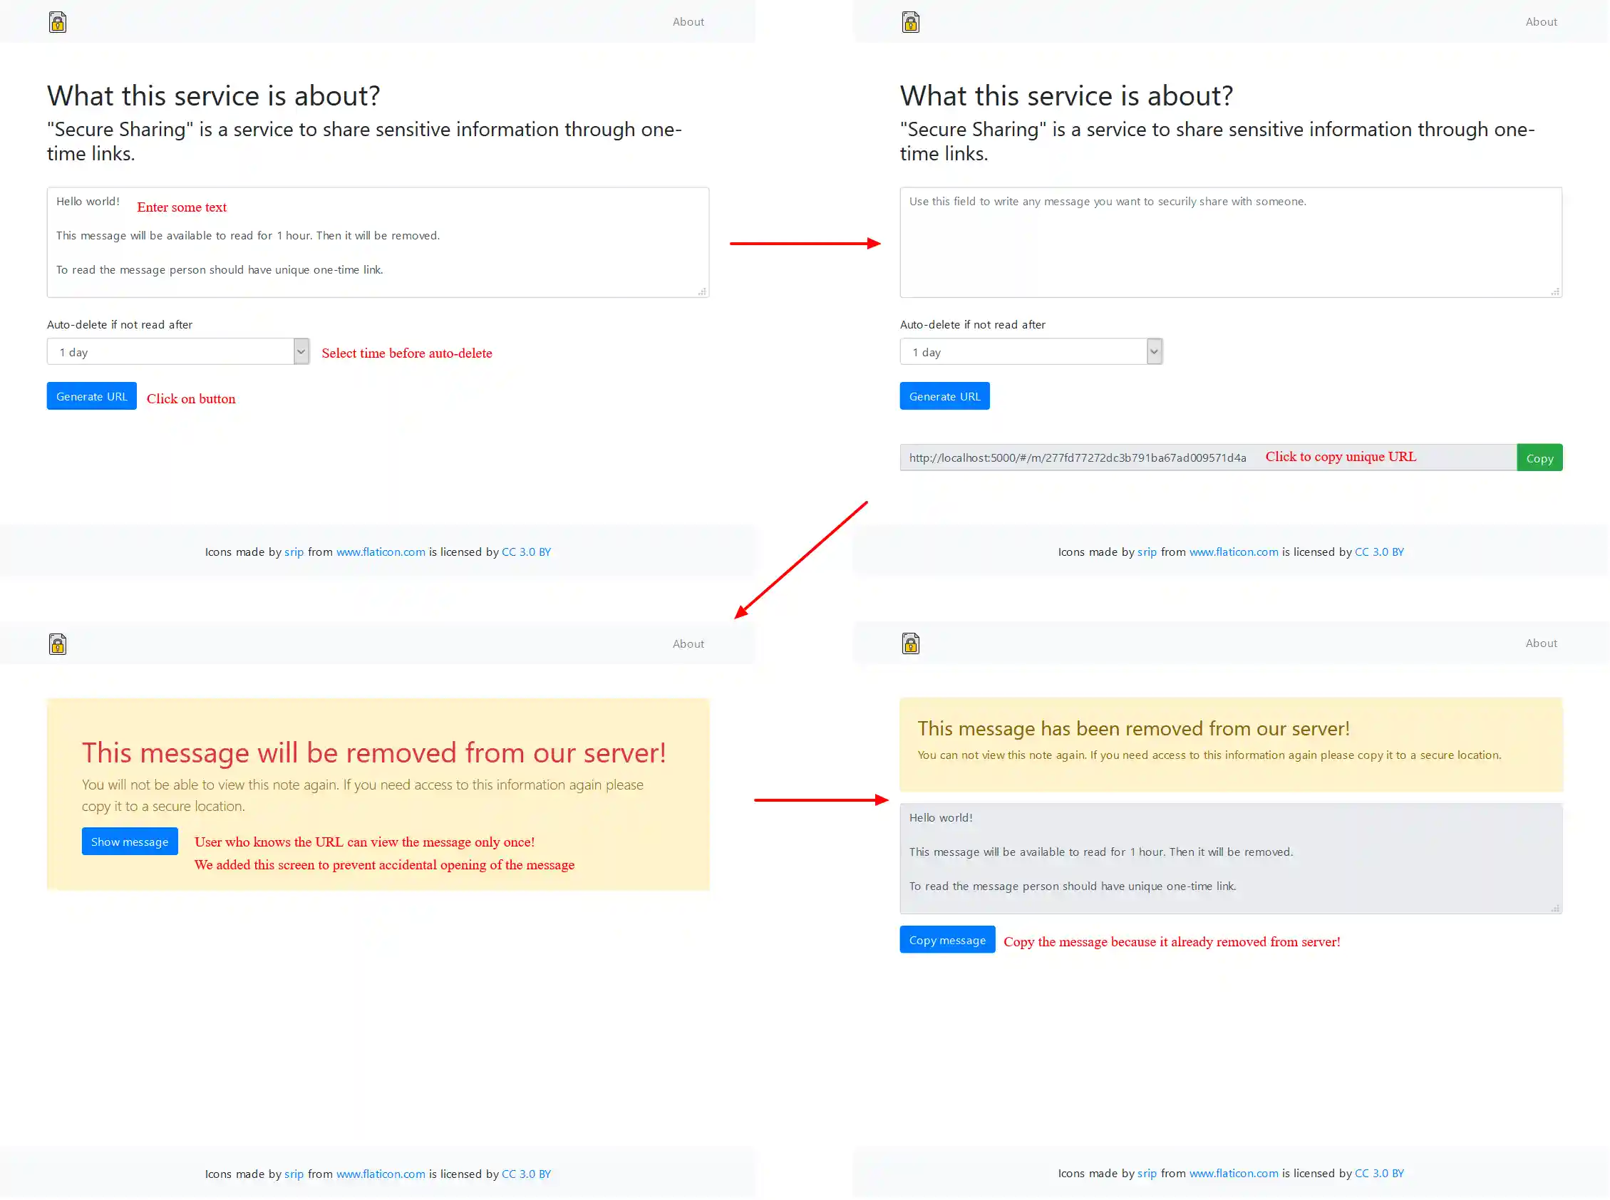Open About in the header above the Show message warning
Viewport: 1610px width, 1200px height.
pyautogui.click(x=688, y=644)
